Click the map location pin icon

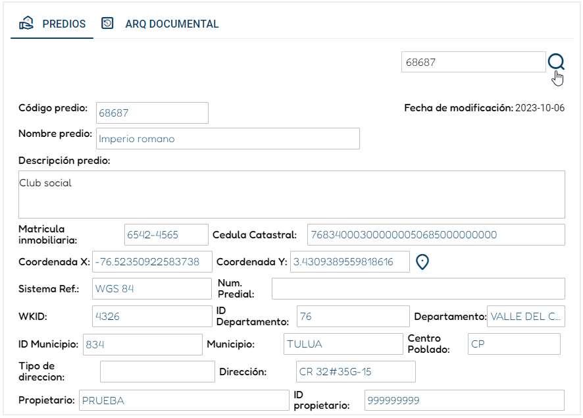point(422,262)
